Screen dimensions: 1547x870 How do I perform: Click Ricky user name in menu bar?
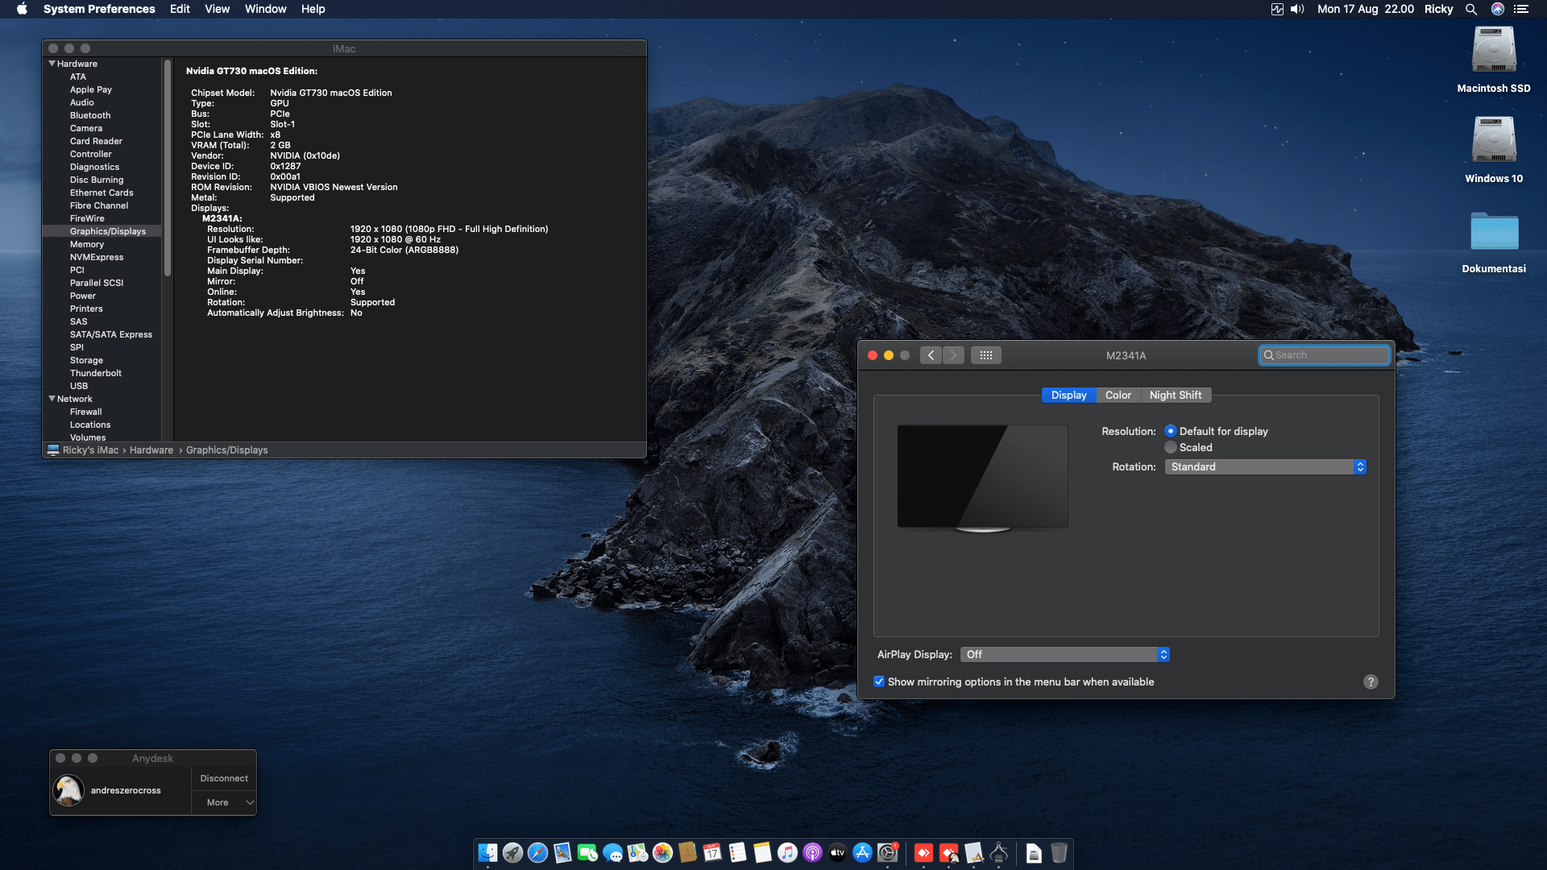1438,9
